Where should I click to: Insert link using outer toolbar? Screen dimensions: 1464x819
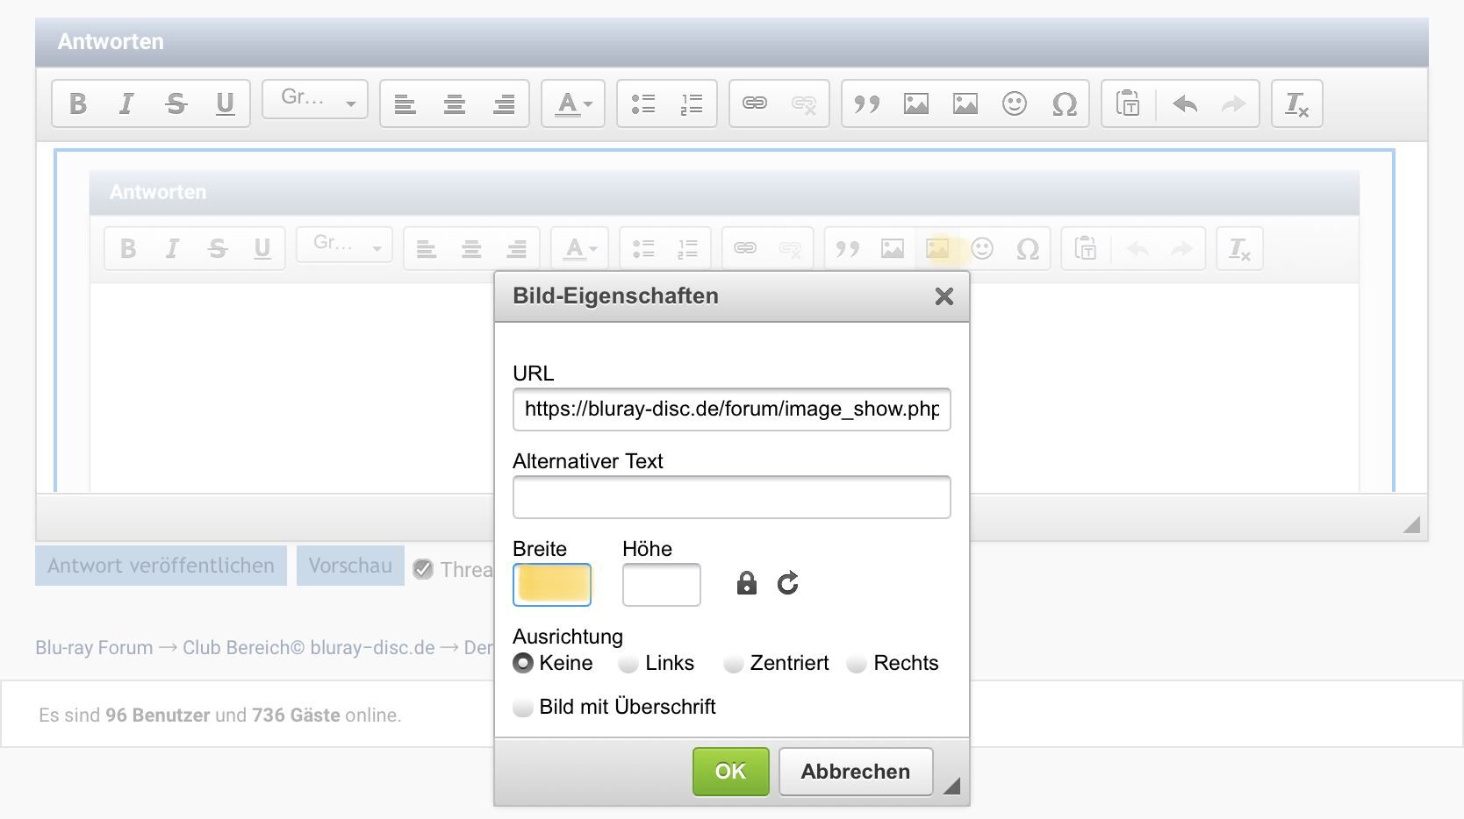755,104
